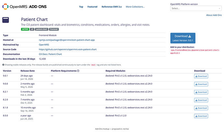Download version 8.1.0
Image resolution: width=224 pixels, height=132 pixels.
point(201,108)
